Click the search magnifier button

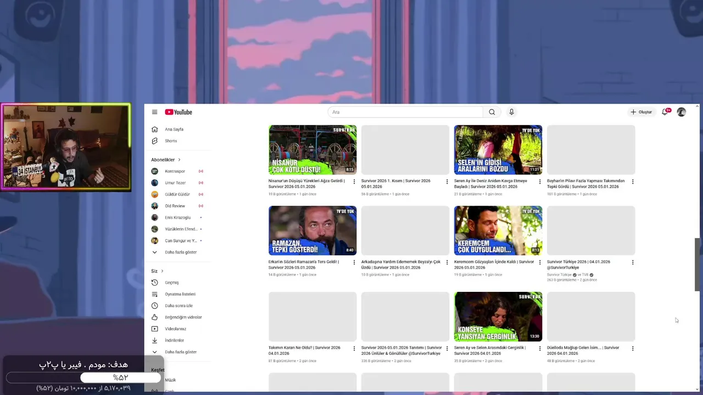[492, 112]
